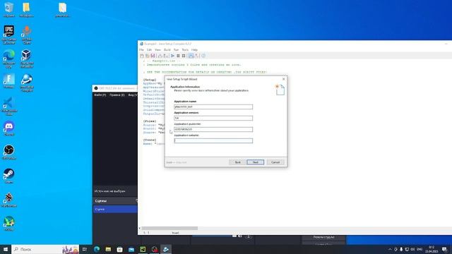The width and height of the screenshot is (452, 254).
Task: Click the Next button in the wizard
Action: click(x=256, y=162)
